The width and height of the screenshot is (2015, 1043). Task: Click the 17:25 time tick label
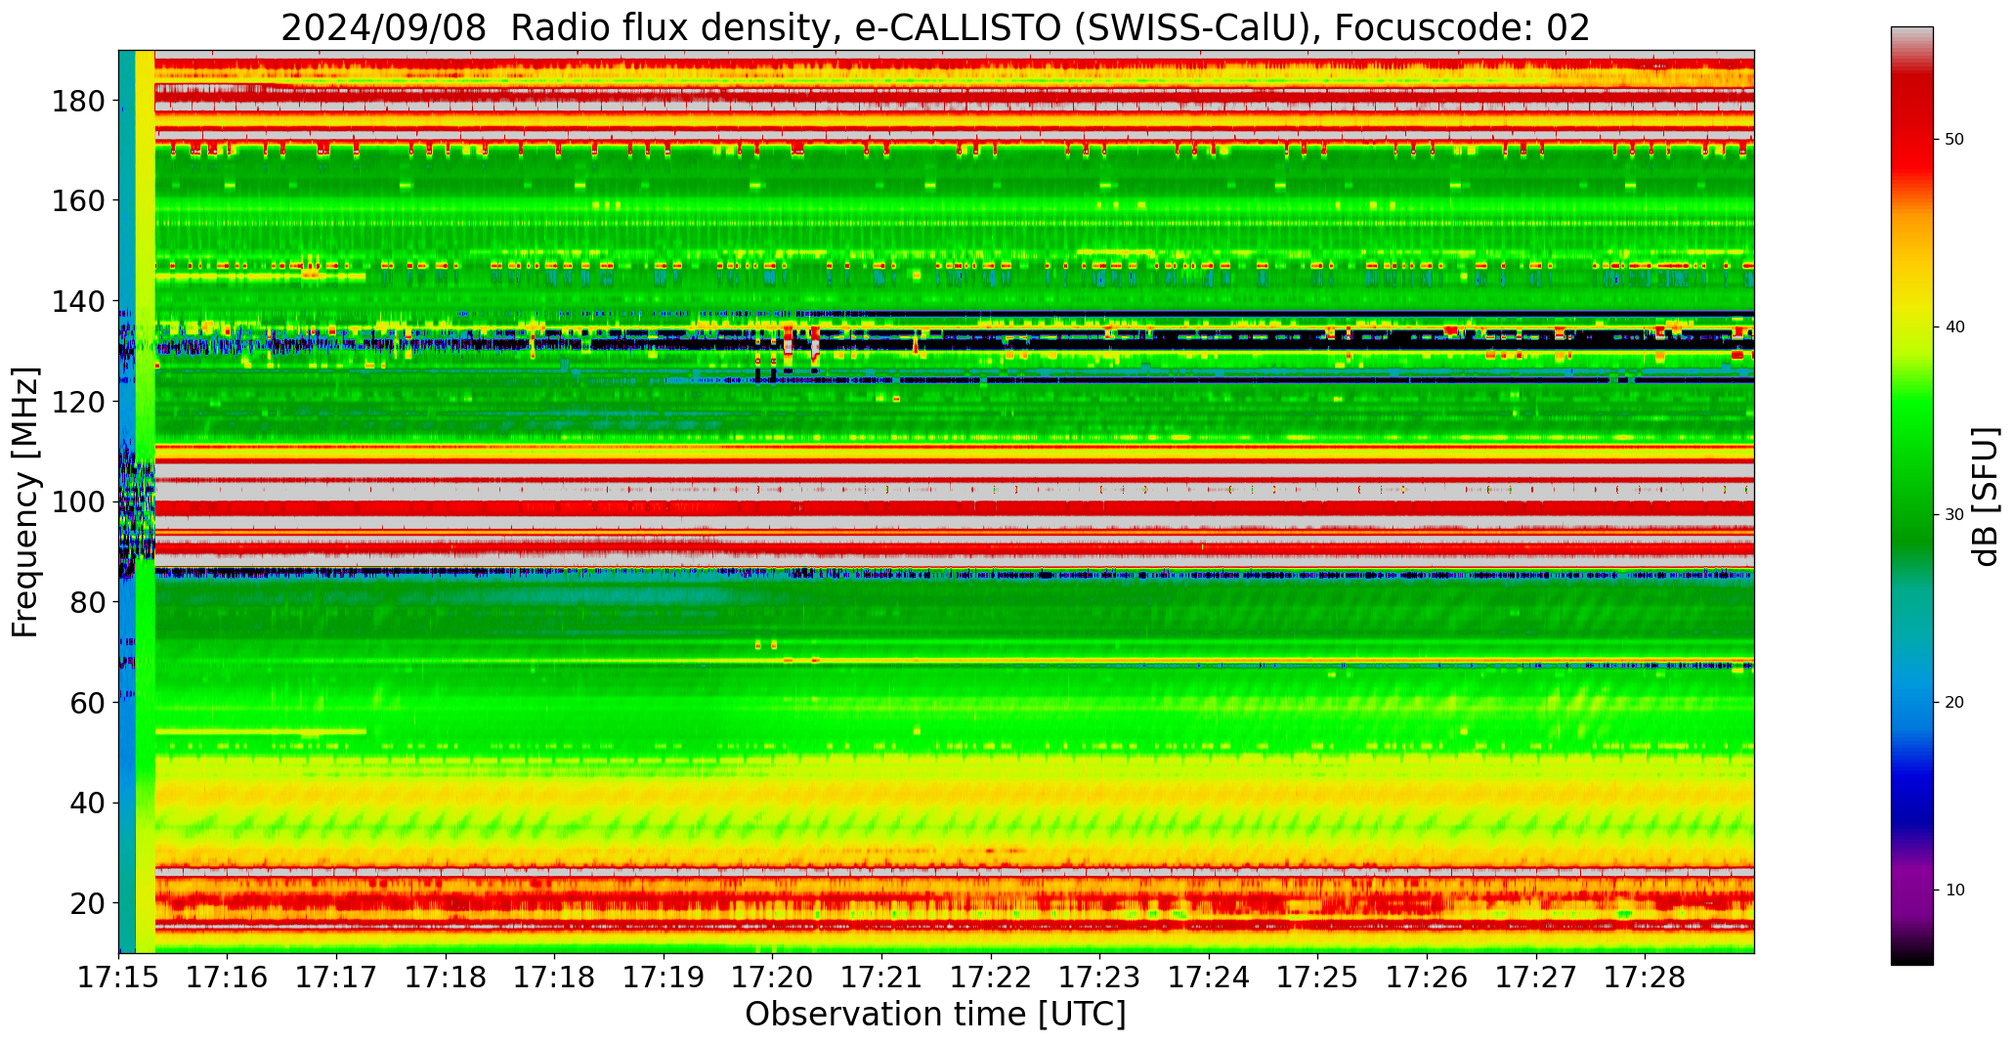pyautogui.click(x=1318, y=977)
